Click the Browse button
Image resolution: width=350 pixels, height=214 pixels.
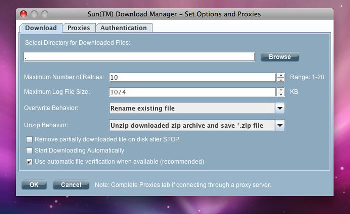click(x=279, y=57)
